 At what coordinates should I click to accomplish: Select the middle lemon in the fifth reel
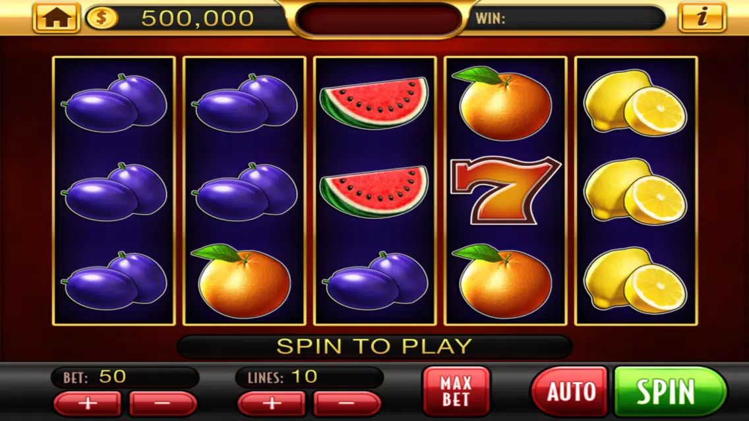click(x=635, y=192)
